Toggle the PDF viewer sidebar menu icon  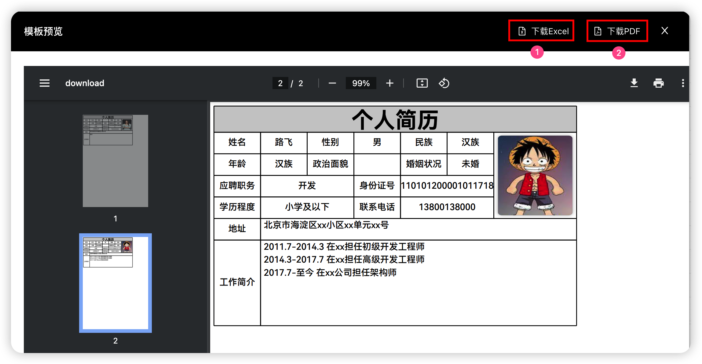45,83
